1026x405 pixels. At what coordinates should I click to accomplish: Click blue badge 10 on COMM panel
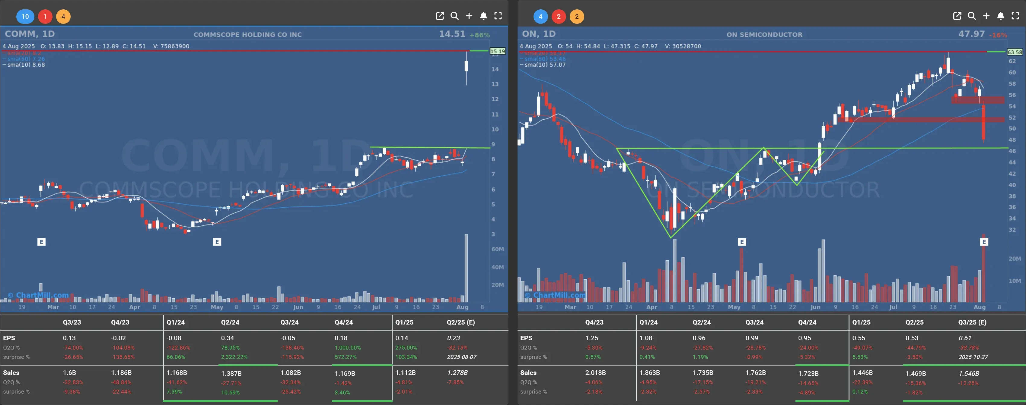(25, 16)
